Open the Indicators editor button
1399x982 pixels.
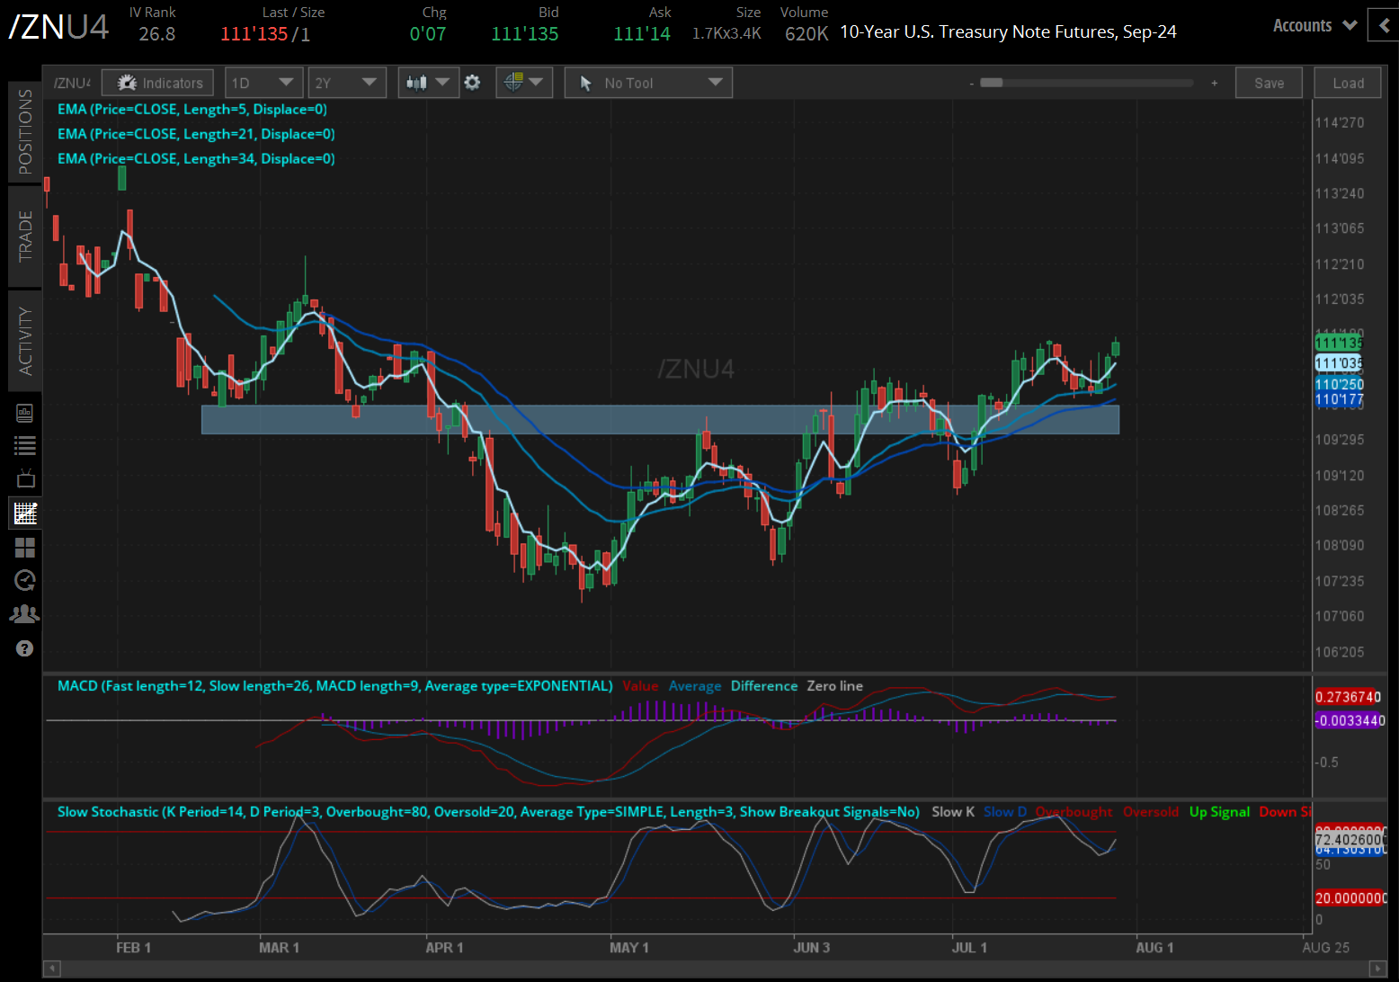[157, 82]
